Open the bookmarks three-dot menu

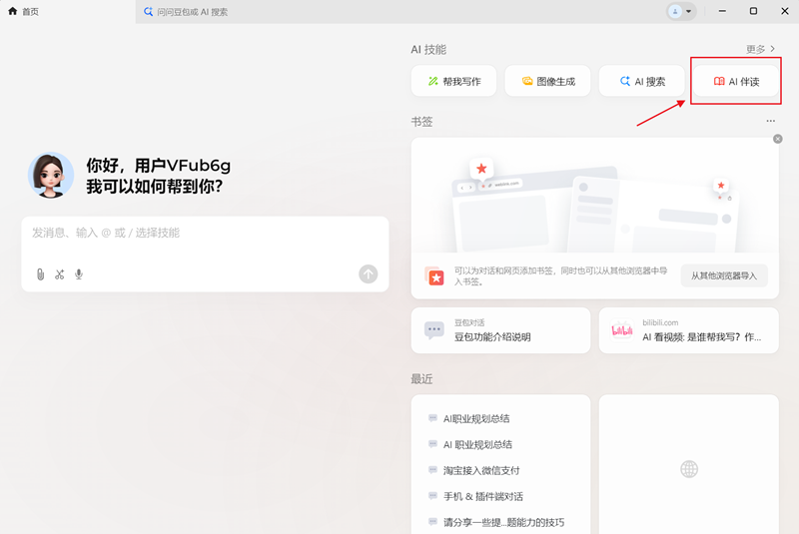pyautogui.click(x=770, y=121)
